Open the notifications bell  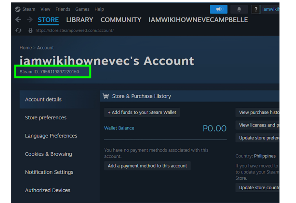(239, 9)
